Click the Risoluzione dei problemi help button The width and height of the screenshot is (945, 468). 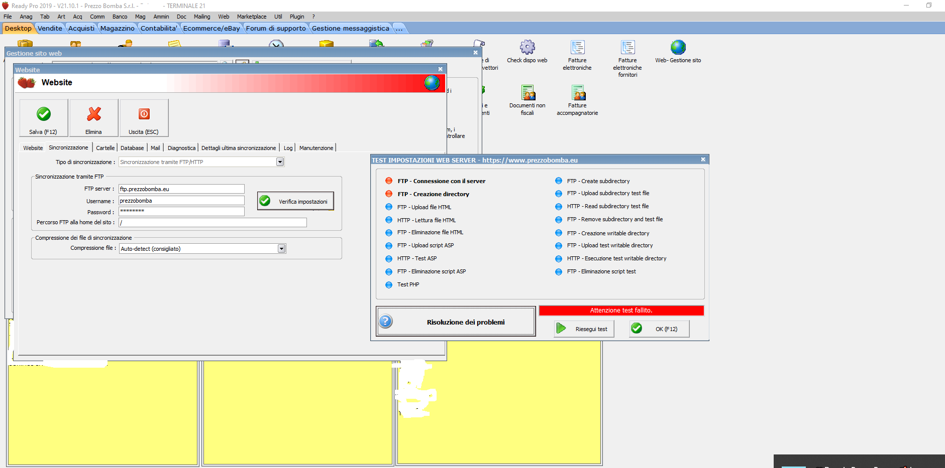point(456,322)
